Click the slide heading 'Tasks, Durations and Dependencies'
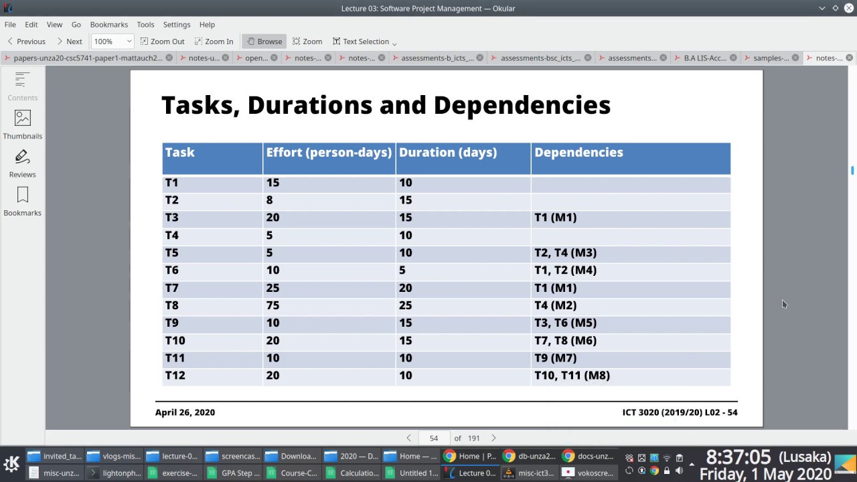 click(x=386, y=105)
